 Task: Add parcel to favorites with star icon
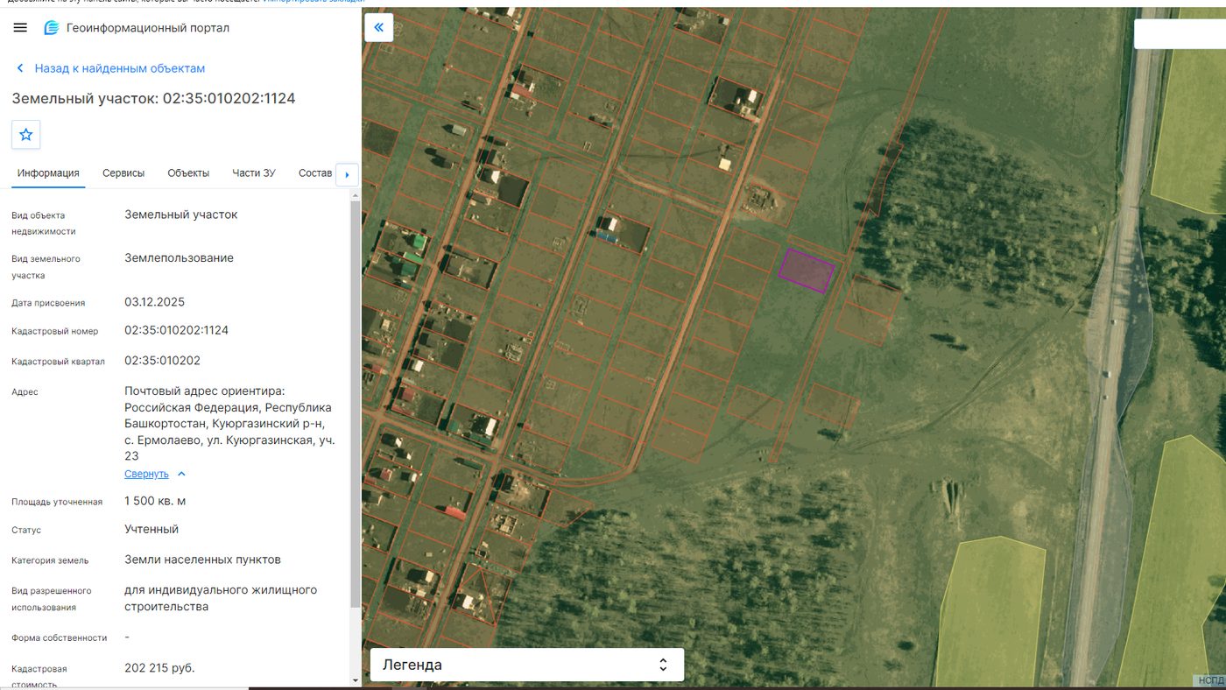[x=26, y=135]
